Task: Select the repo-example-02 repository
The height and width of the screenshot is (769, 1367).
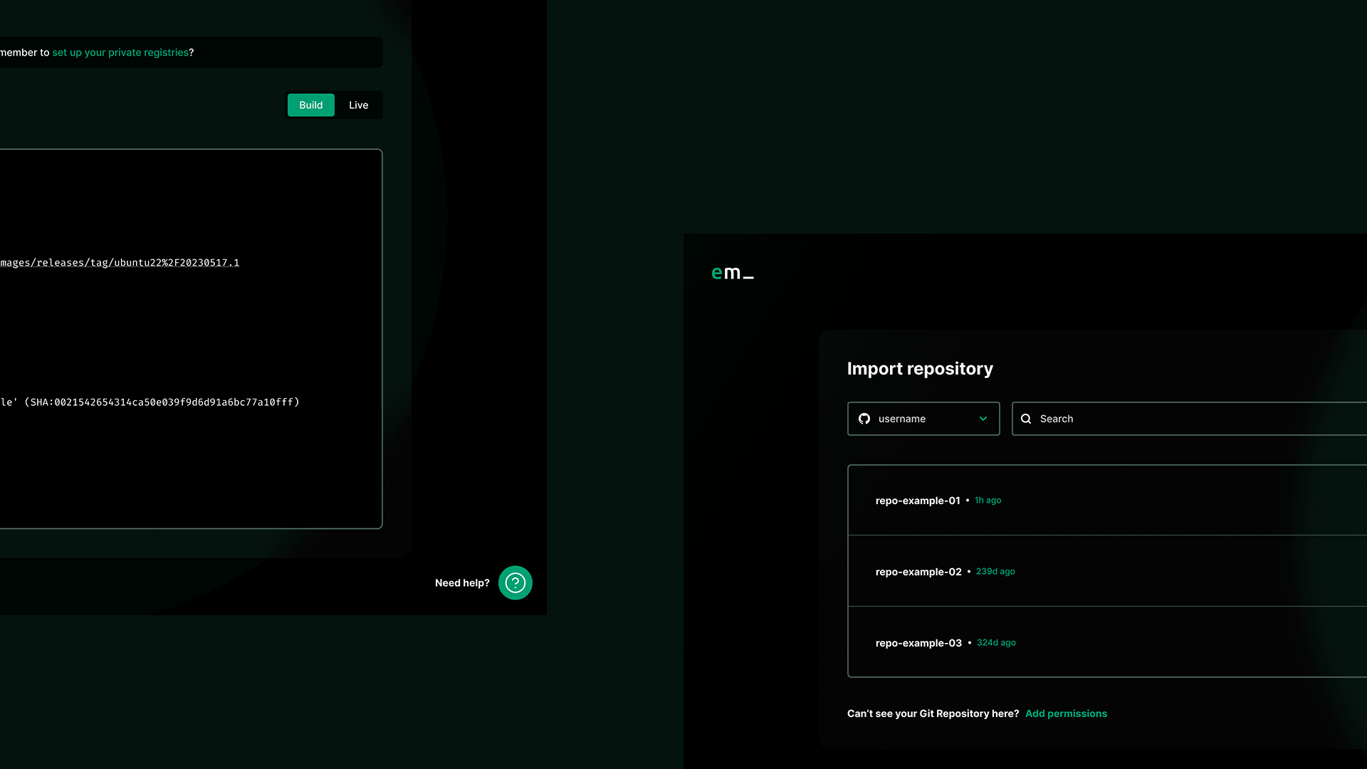Action: [918, 572]
